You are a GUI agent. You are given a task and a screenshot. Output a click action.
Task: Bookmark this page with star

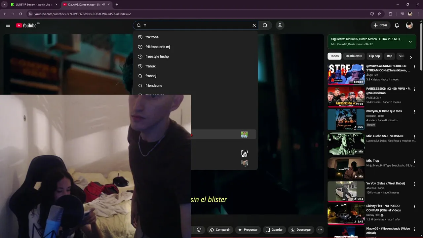click(379, 14)
